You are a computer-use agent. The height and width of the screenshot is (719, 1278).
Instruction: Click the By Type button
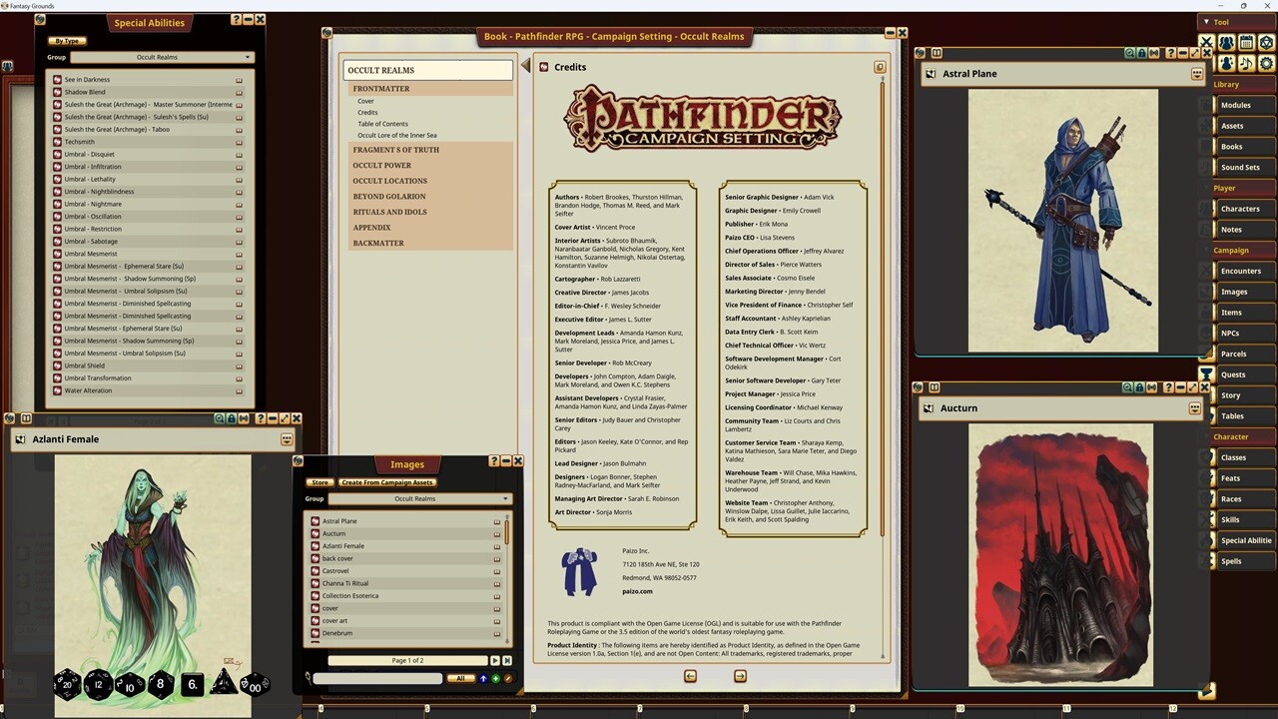[68, 41]
